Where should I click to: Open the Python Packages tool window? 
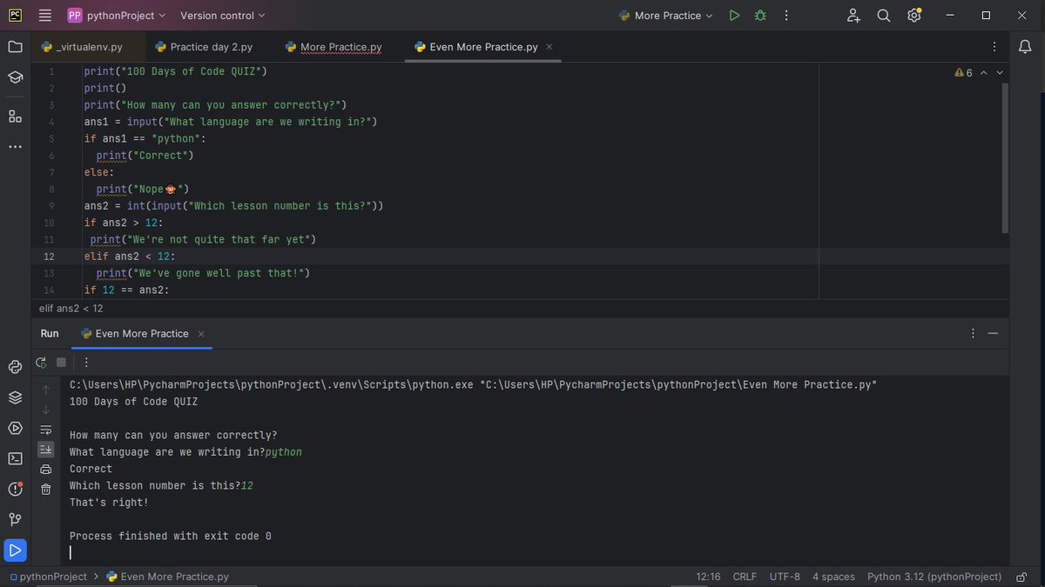point(15,397)
